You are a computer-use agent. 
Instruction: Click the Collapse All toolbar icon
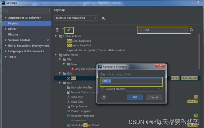[x=63, y=30]
